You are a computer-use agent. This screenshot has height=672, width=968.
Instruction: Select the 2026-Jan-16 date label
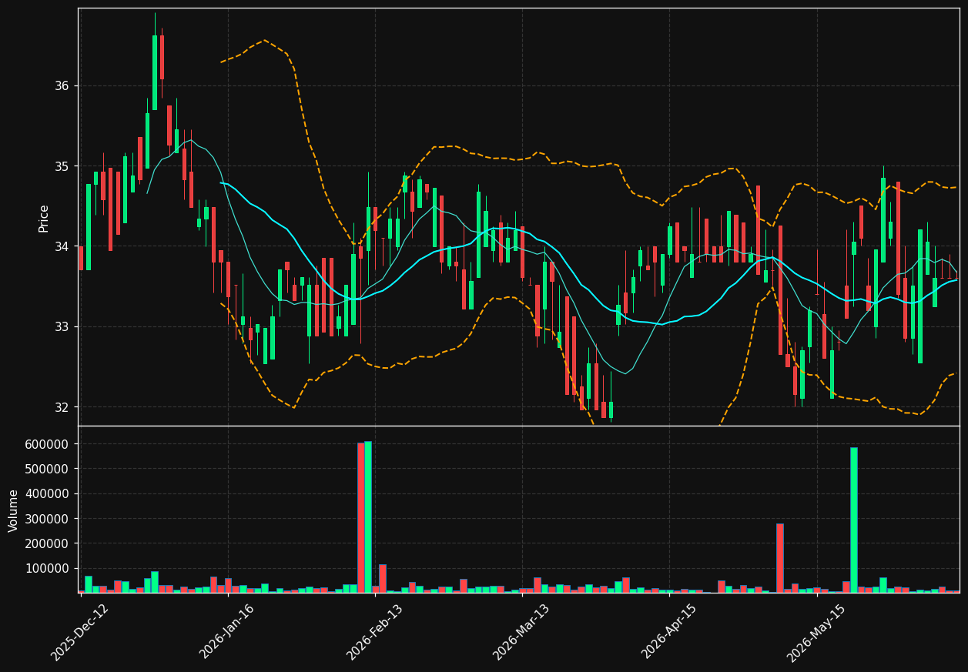228,632
